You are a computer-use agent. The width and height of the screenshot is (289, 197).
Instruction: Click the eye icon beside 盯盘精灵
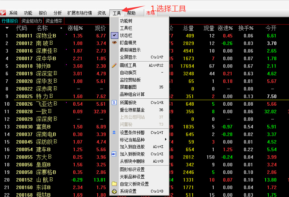[114, 42]
